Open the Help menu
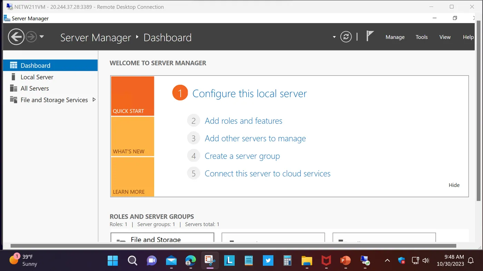 [x=468, y=37]
